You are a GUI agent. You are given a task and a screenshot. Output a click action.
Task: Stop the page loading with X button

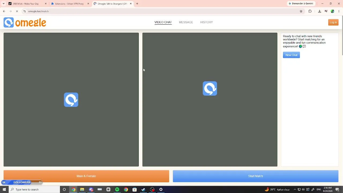(x=17, y=11)
